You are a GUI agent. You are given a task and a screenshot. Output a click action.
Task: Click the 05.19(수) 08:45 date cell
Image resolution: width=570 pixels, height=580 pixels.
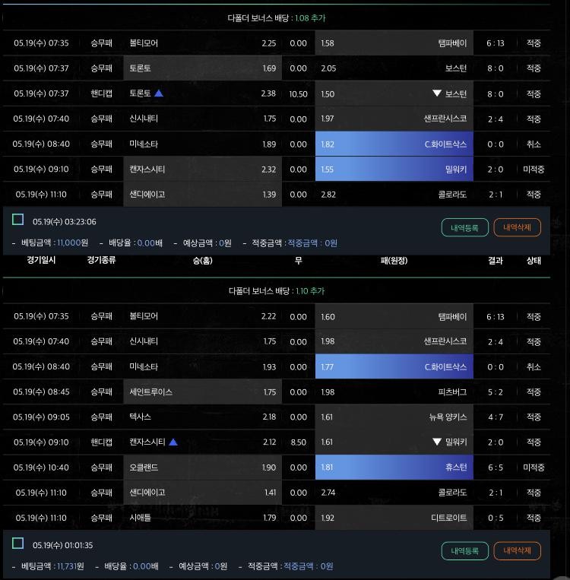41,391
